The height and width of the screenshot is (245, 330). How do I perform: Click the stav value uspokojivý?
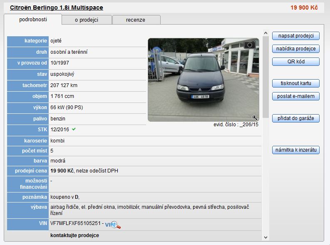coord(62,74)
